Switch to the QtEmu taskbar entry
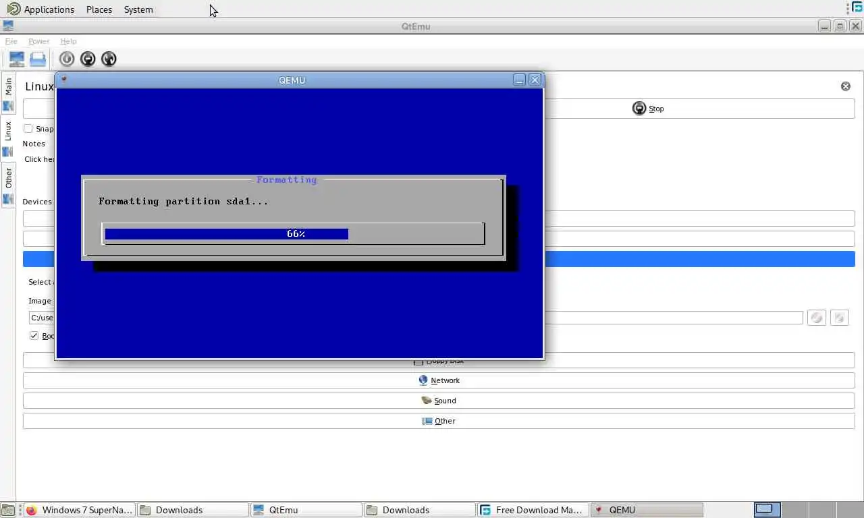Viewport: 864px width, 518px height. [306, 510]
